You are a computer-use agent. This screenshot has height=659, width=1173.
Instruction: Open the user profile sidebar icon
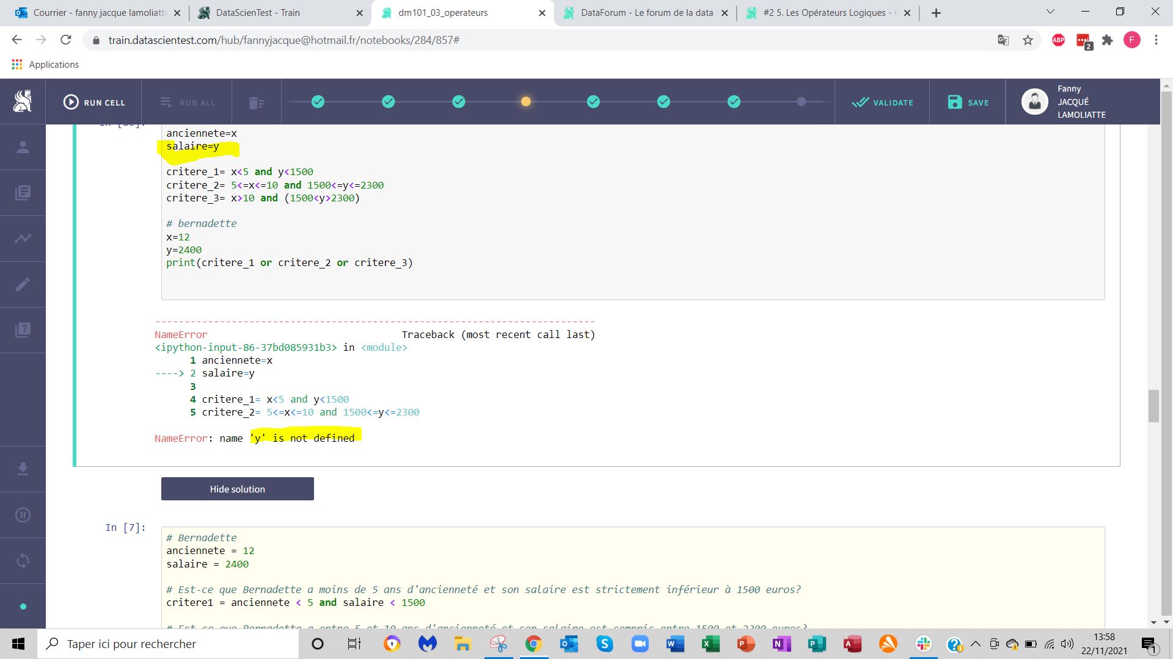tap(23, 147)
